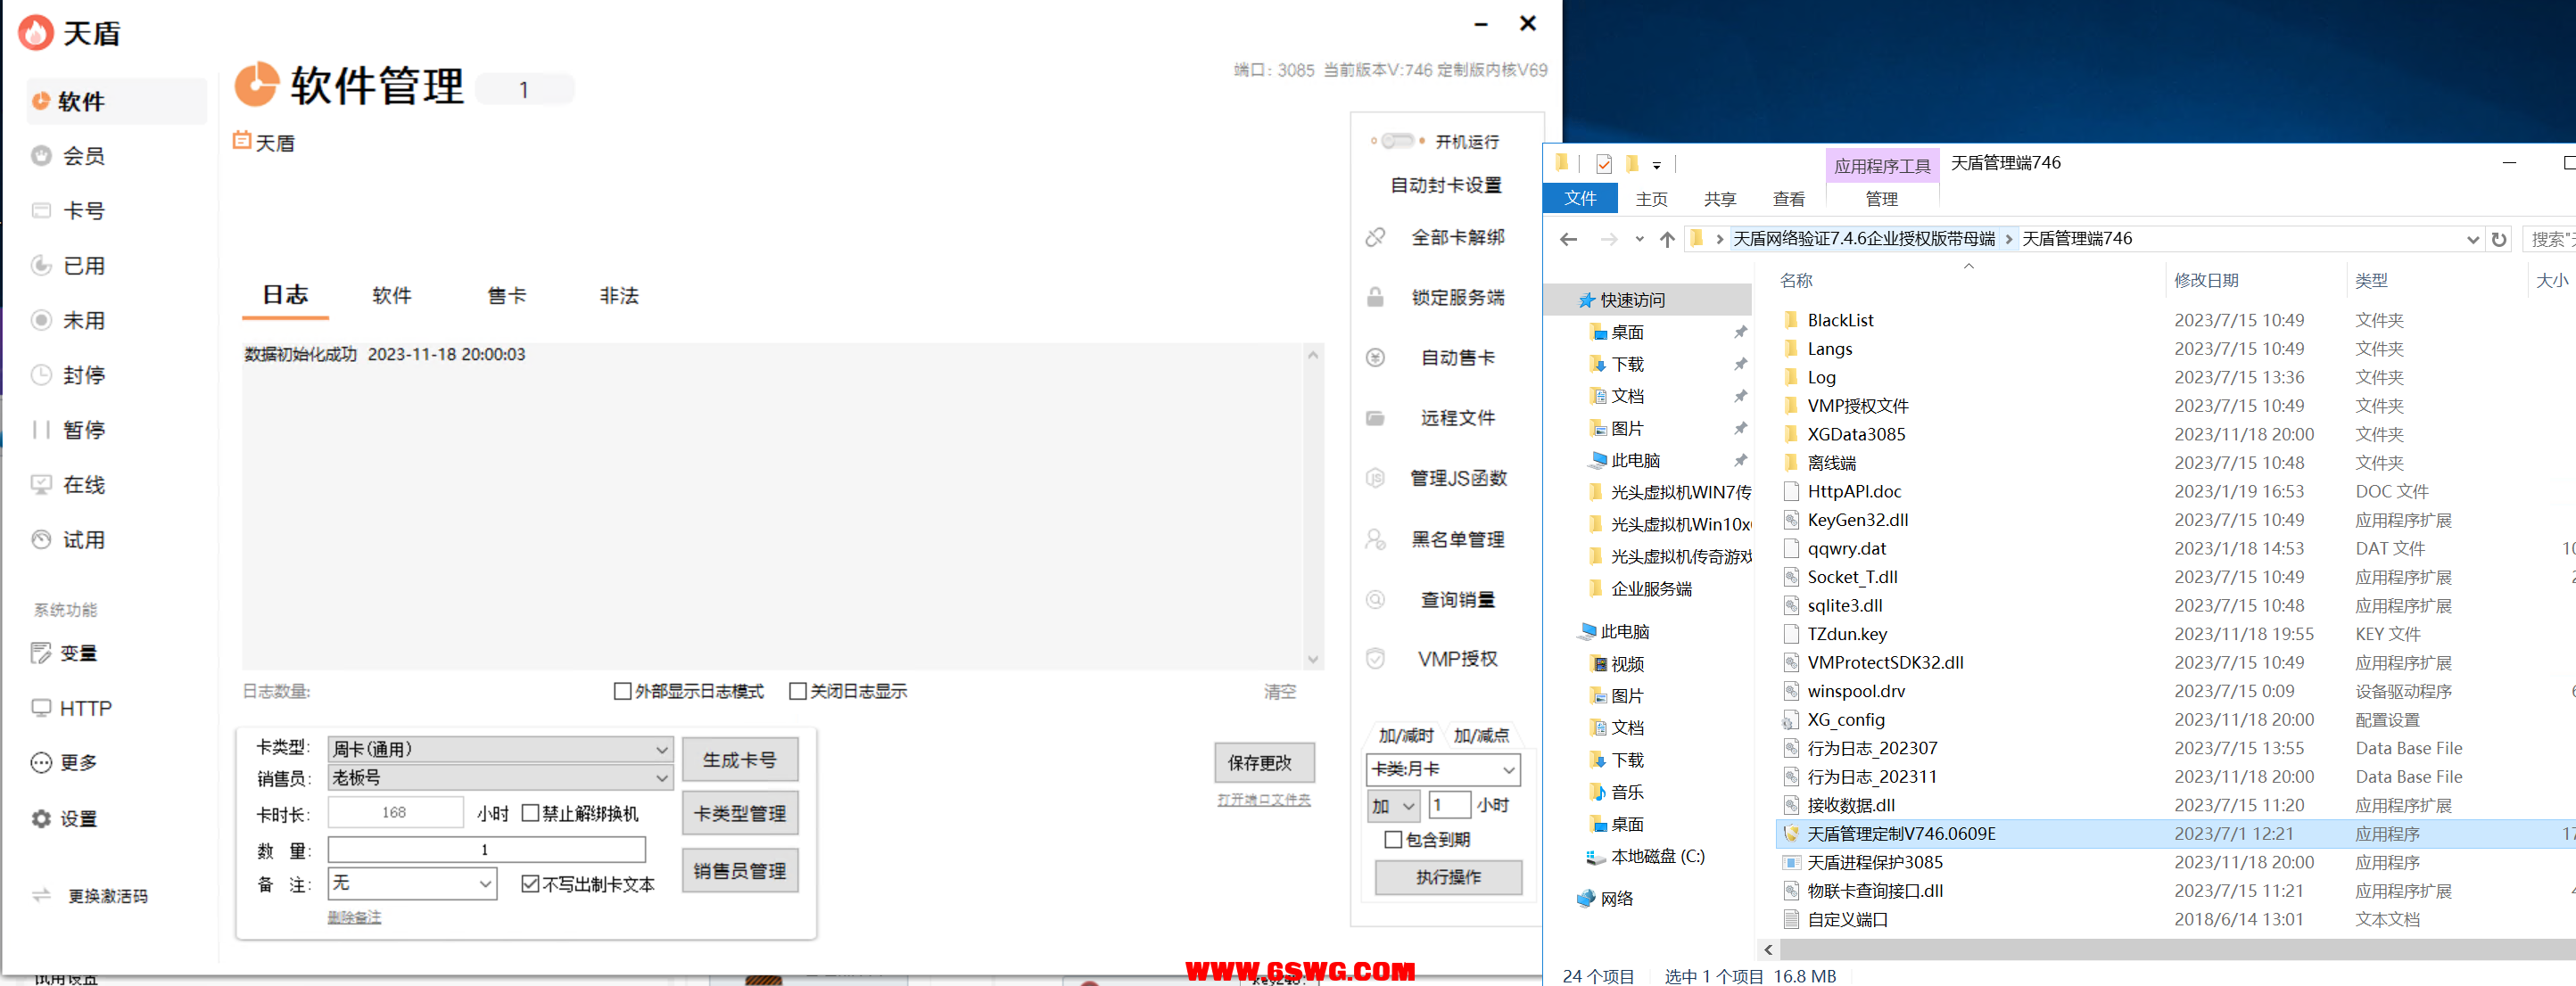Open 备注 dropdown menu
2576x986 pixels.
[x=414, y=881]
